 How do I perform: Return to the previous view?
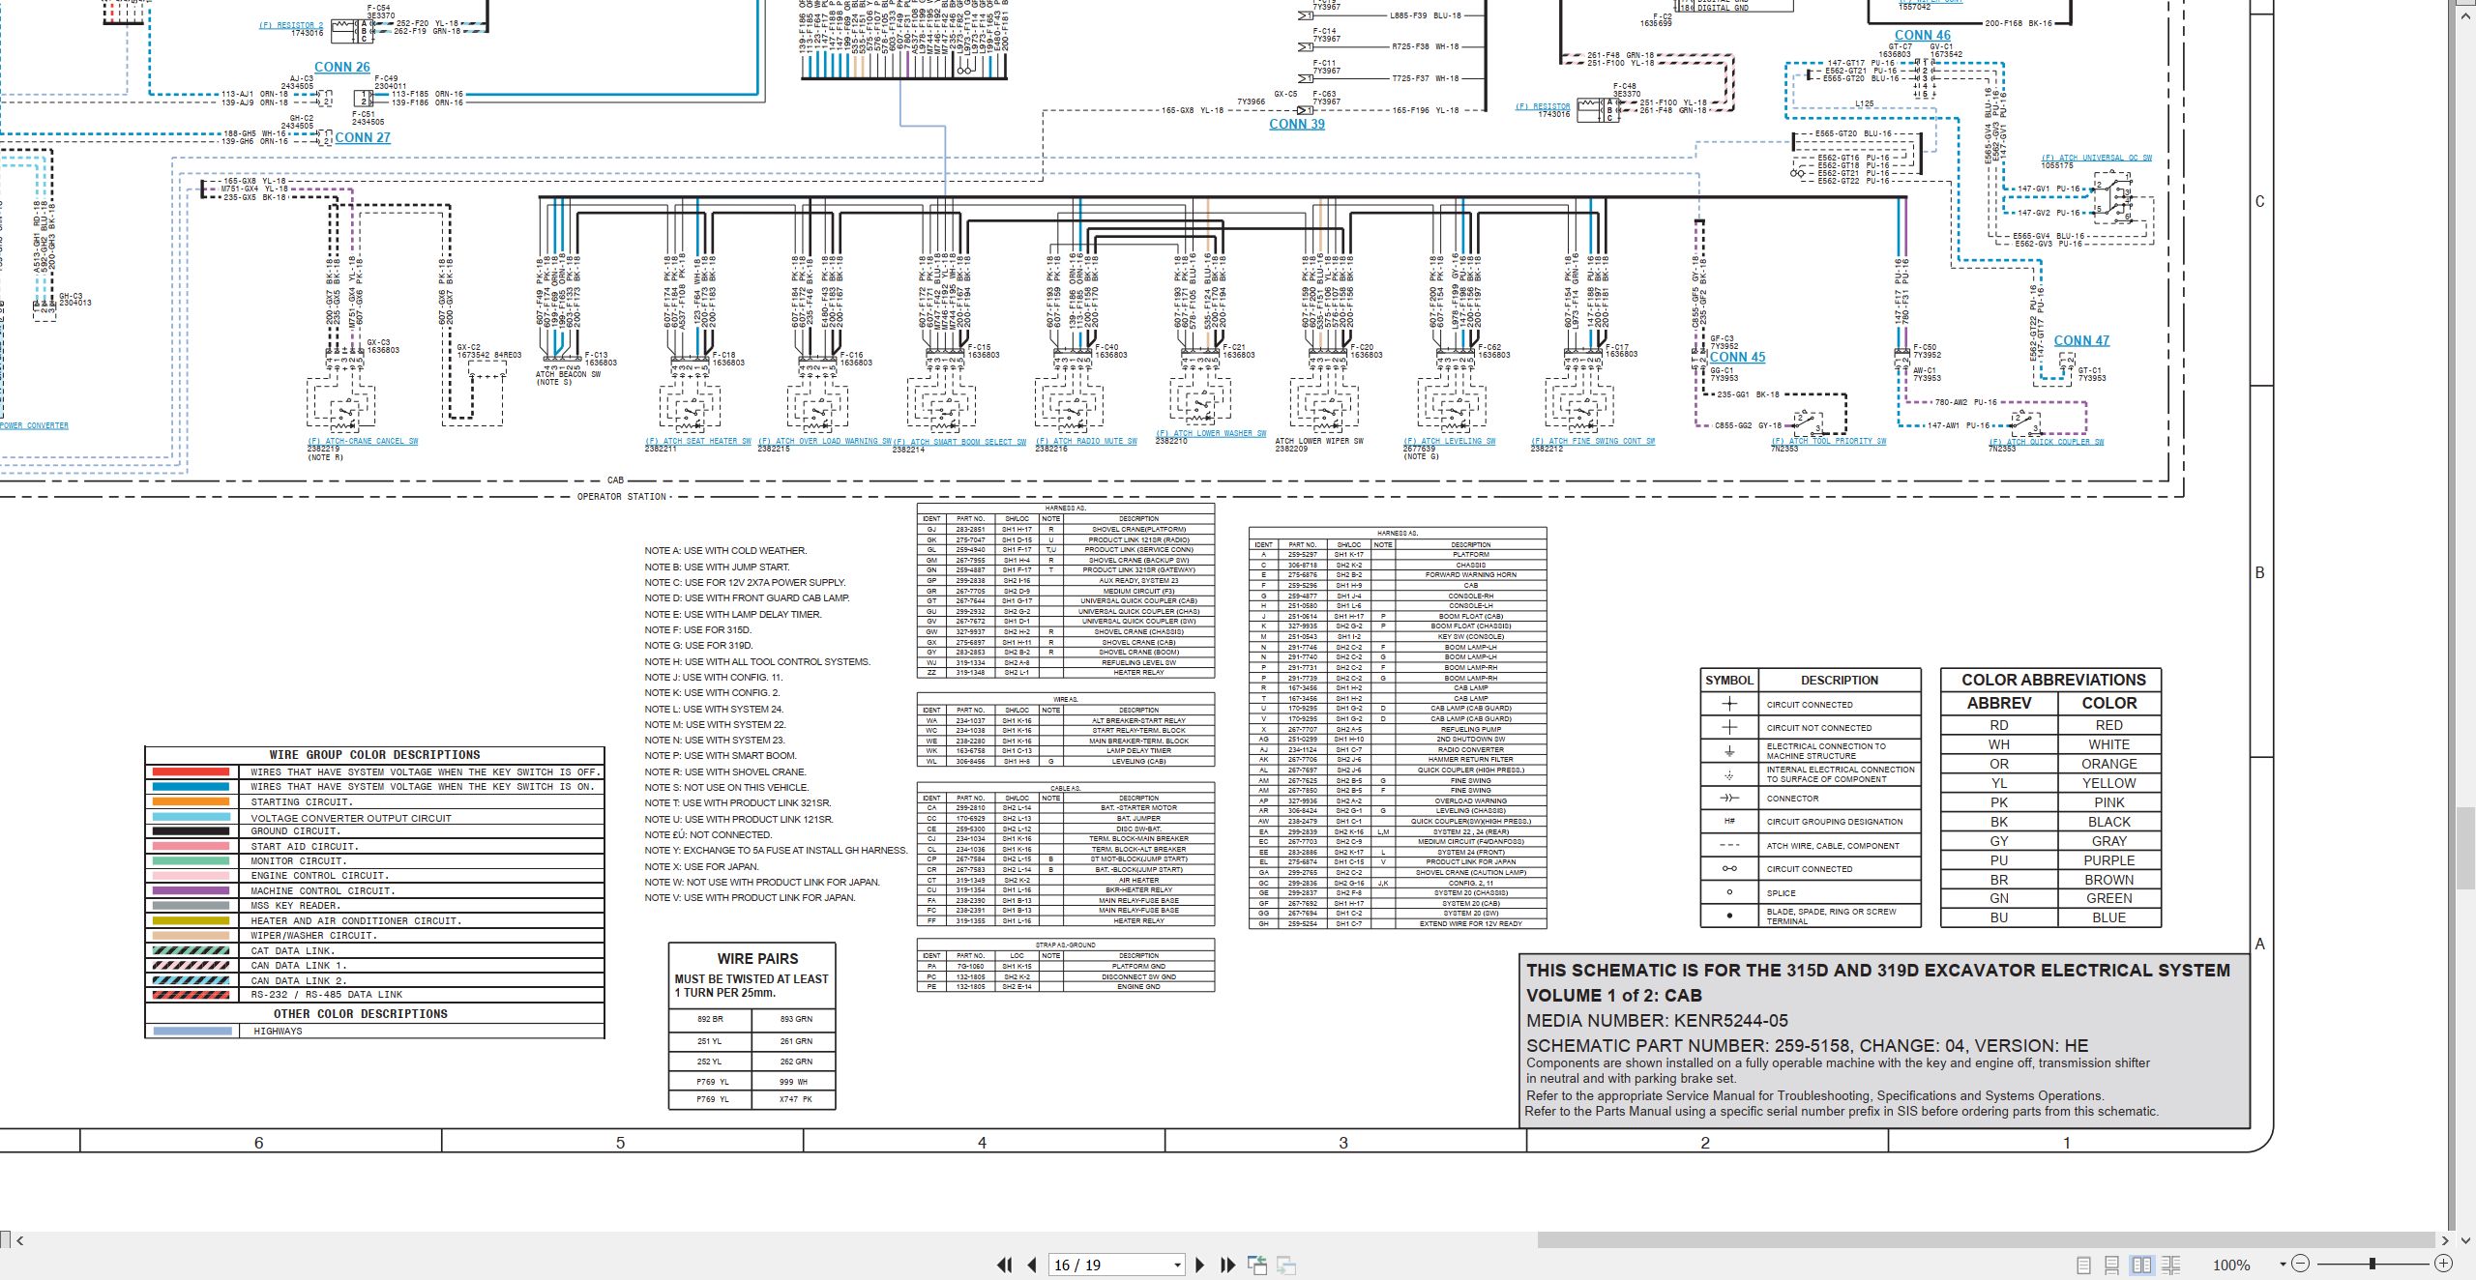1257,1265
